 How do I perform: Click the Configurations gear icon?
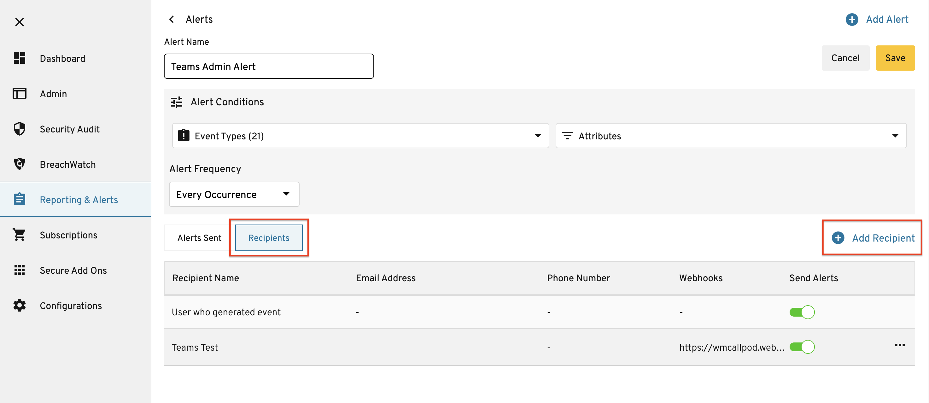click(x=20, y=306)
